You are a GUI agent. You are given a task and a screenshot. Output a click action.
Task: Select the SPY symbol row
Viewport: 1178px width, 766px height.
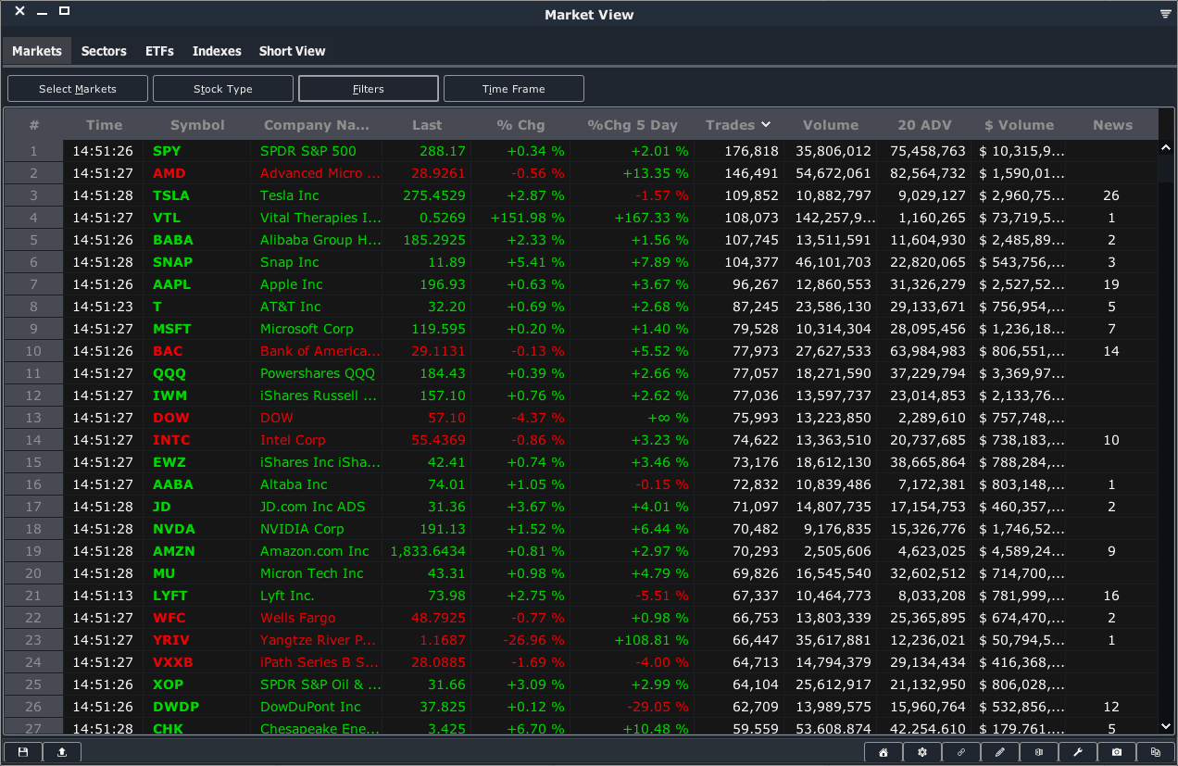(581, 151)
